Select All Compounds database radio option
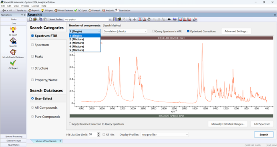Viewport: 277px width, 147px height. coord(32,107)
